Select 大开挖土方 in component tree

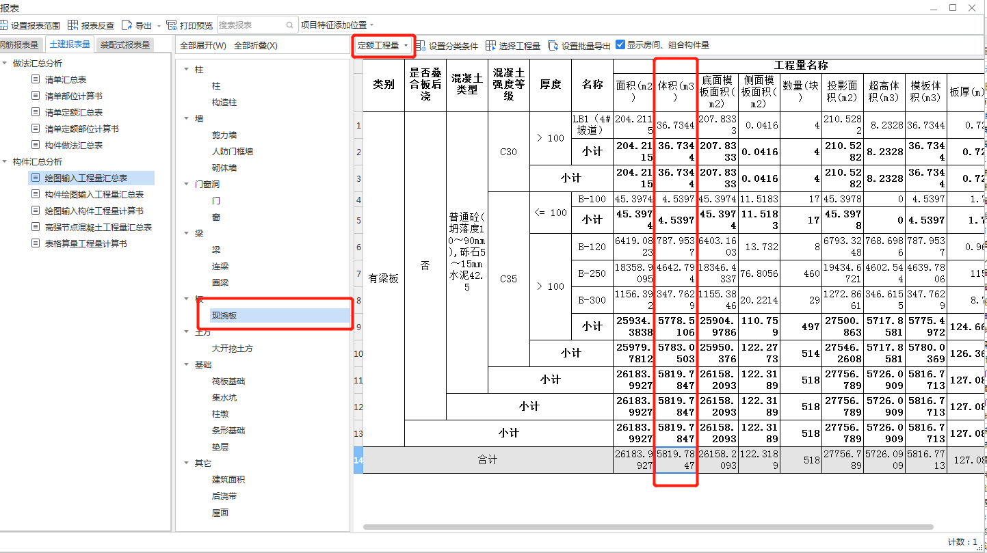(233, 349)
